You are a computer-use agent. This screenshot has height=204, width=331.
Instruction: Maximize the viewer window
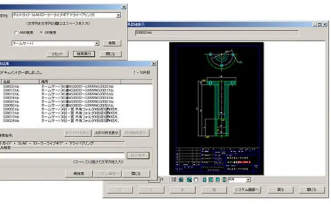point(319,24)
